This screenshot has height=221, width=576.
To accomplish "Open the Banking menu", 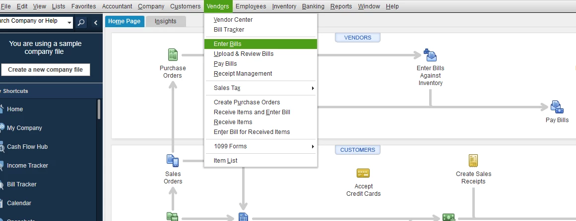I will coord(314,6).
